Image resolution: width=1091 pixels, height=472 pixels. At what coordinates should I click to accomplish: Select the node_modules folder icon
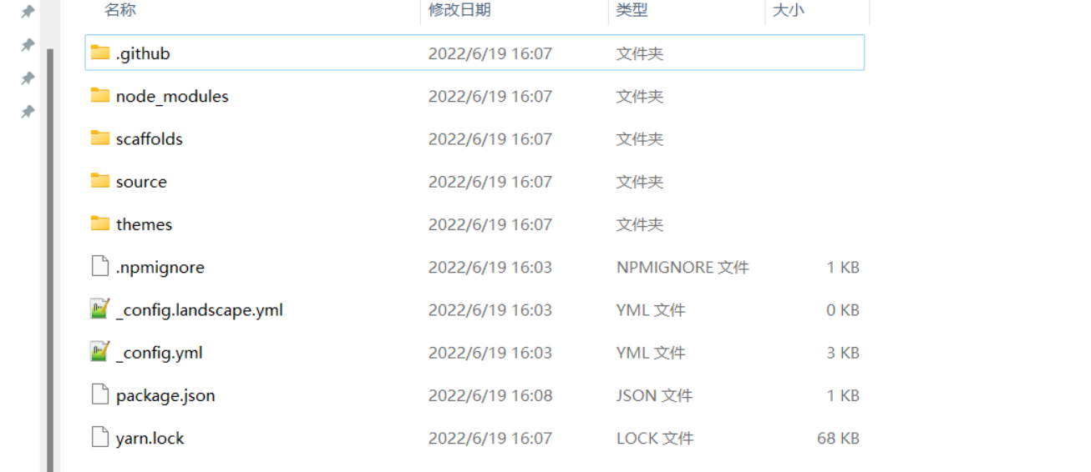click(100, 96)
